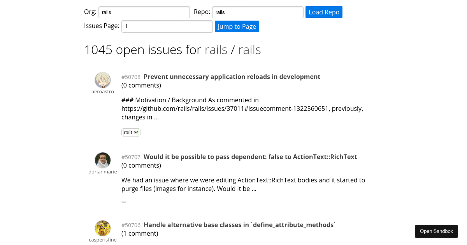
Task: Click the Org input field
Action: point(144,12)
